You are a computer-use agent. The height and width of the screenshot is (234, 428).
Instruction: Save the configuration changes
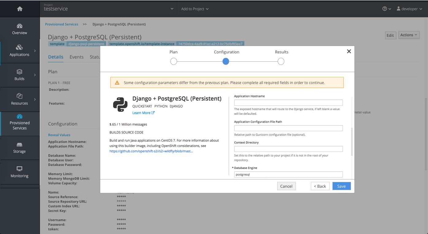(x=342, y=186)
